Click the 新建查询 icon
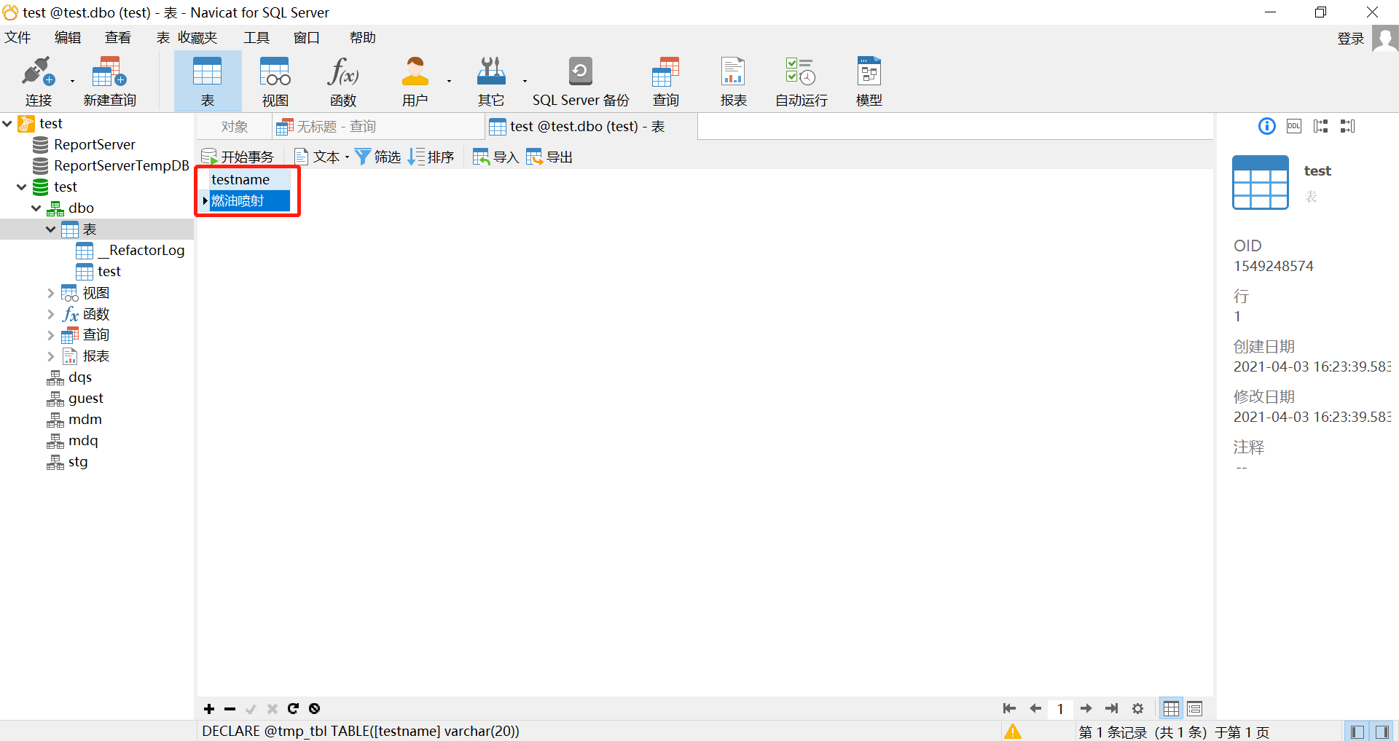This screenshot has height=741, width=1399. (x=109, y=80)
